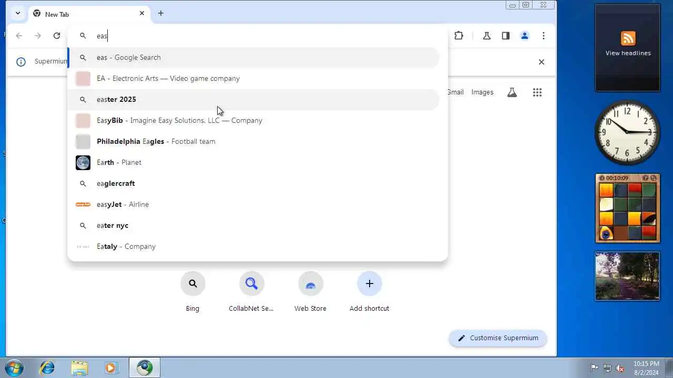The image size is (673, 378).
Task: Open Windows Explorer folder in taskbar
Action: (79, 367)
